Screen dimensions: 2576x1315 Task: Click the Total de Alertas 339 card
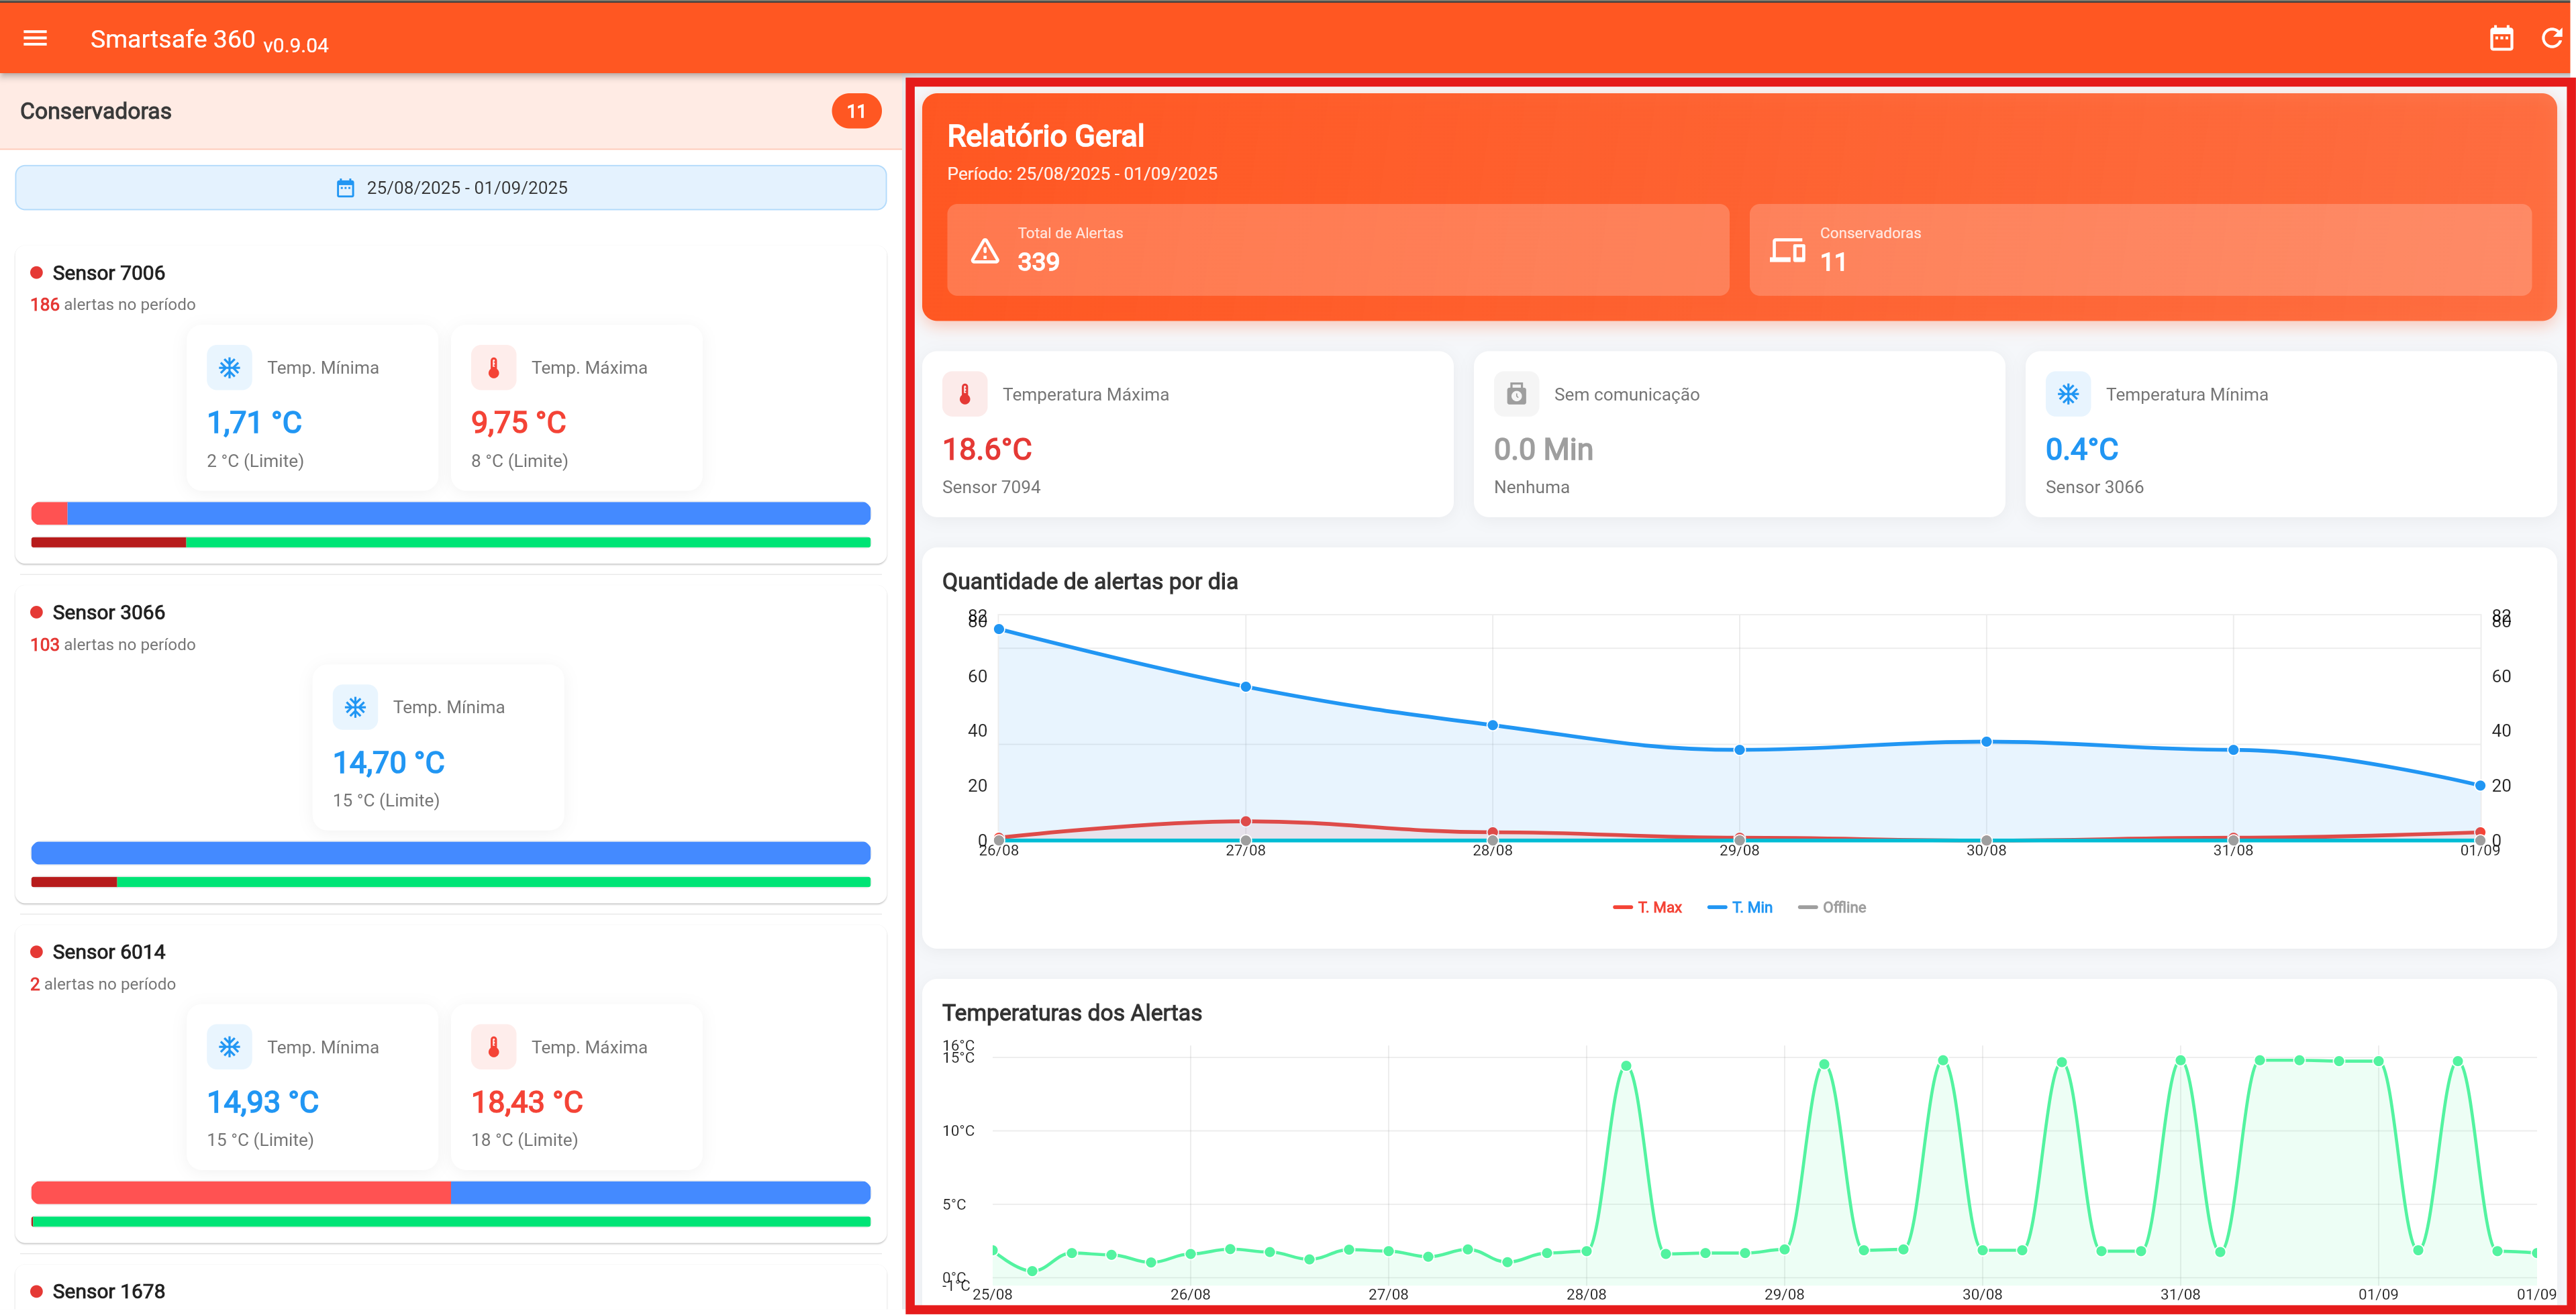[x=1337, y=250]
